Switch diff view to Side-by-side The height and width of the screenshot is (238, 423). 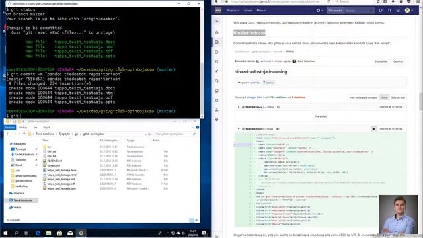(398, 97)
